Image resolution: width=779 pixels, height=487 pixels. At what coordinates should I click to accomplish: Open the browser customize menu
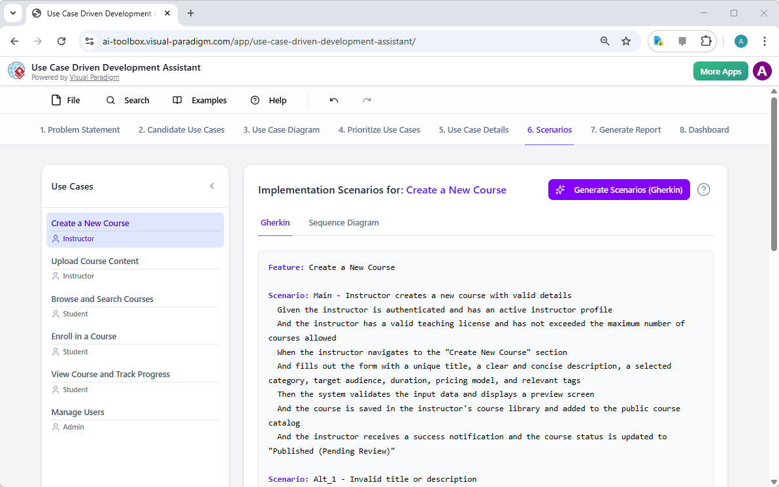pos(765,41)
